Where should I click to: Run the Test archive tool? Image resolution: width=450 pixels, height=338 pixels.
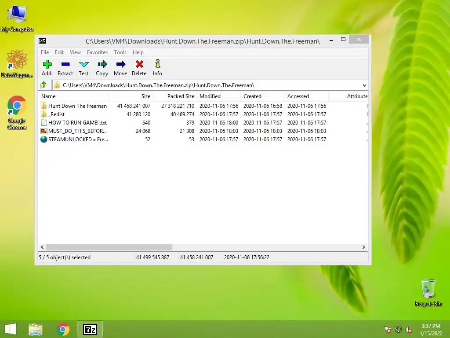[84, 64]
